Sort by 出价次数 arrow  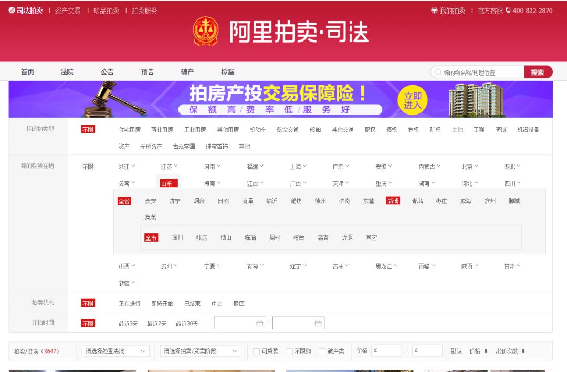pyautogui.click(x=523, y=351)
